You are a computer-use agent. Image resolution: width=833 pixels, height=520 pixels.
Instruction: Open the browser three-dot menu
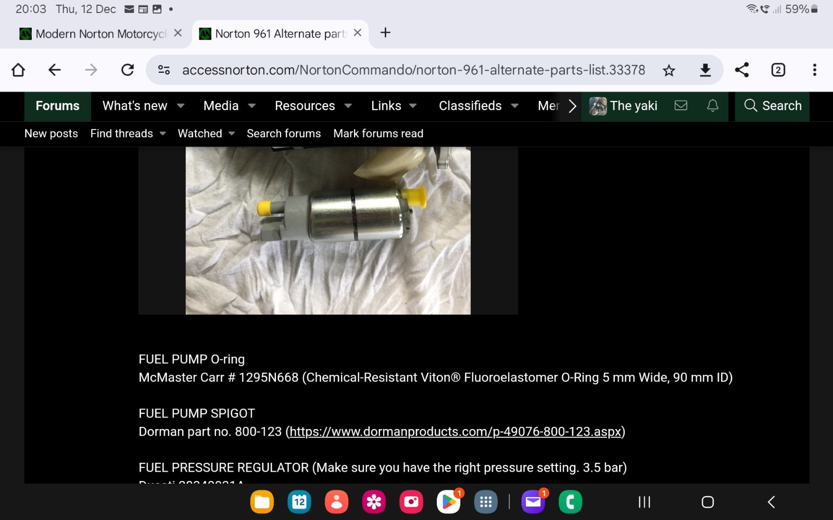(x=814, y=70)
